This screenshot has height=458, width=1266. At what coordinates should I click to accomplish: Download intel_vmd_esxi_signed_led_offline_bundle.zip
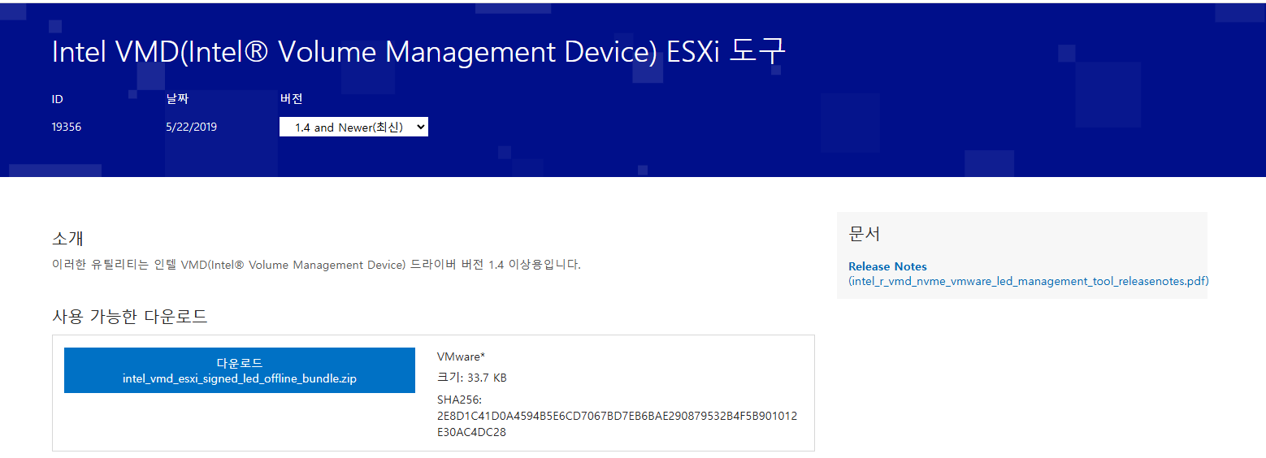(x=240, y=370)
